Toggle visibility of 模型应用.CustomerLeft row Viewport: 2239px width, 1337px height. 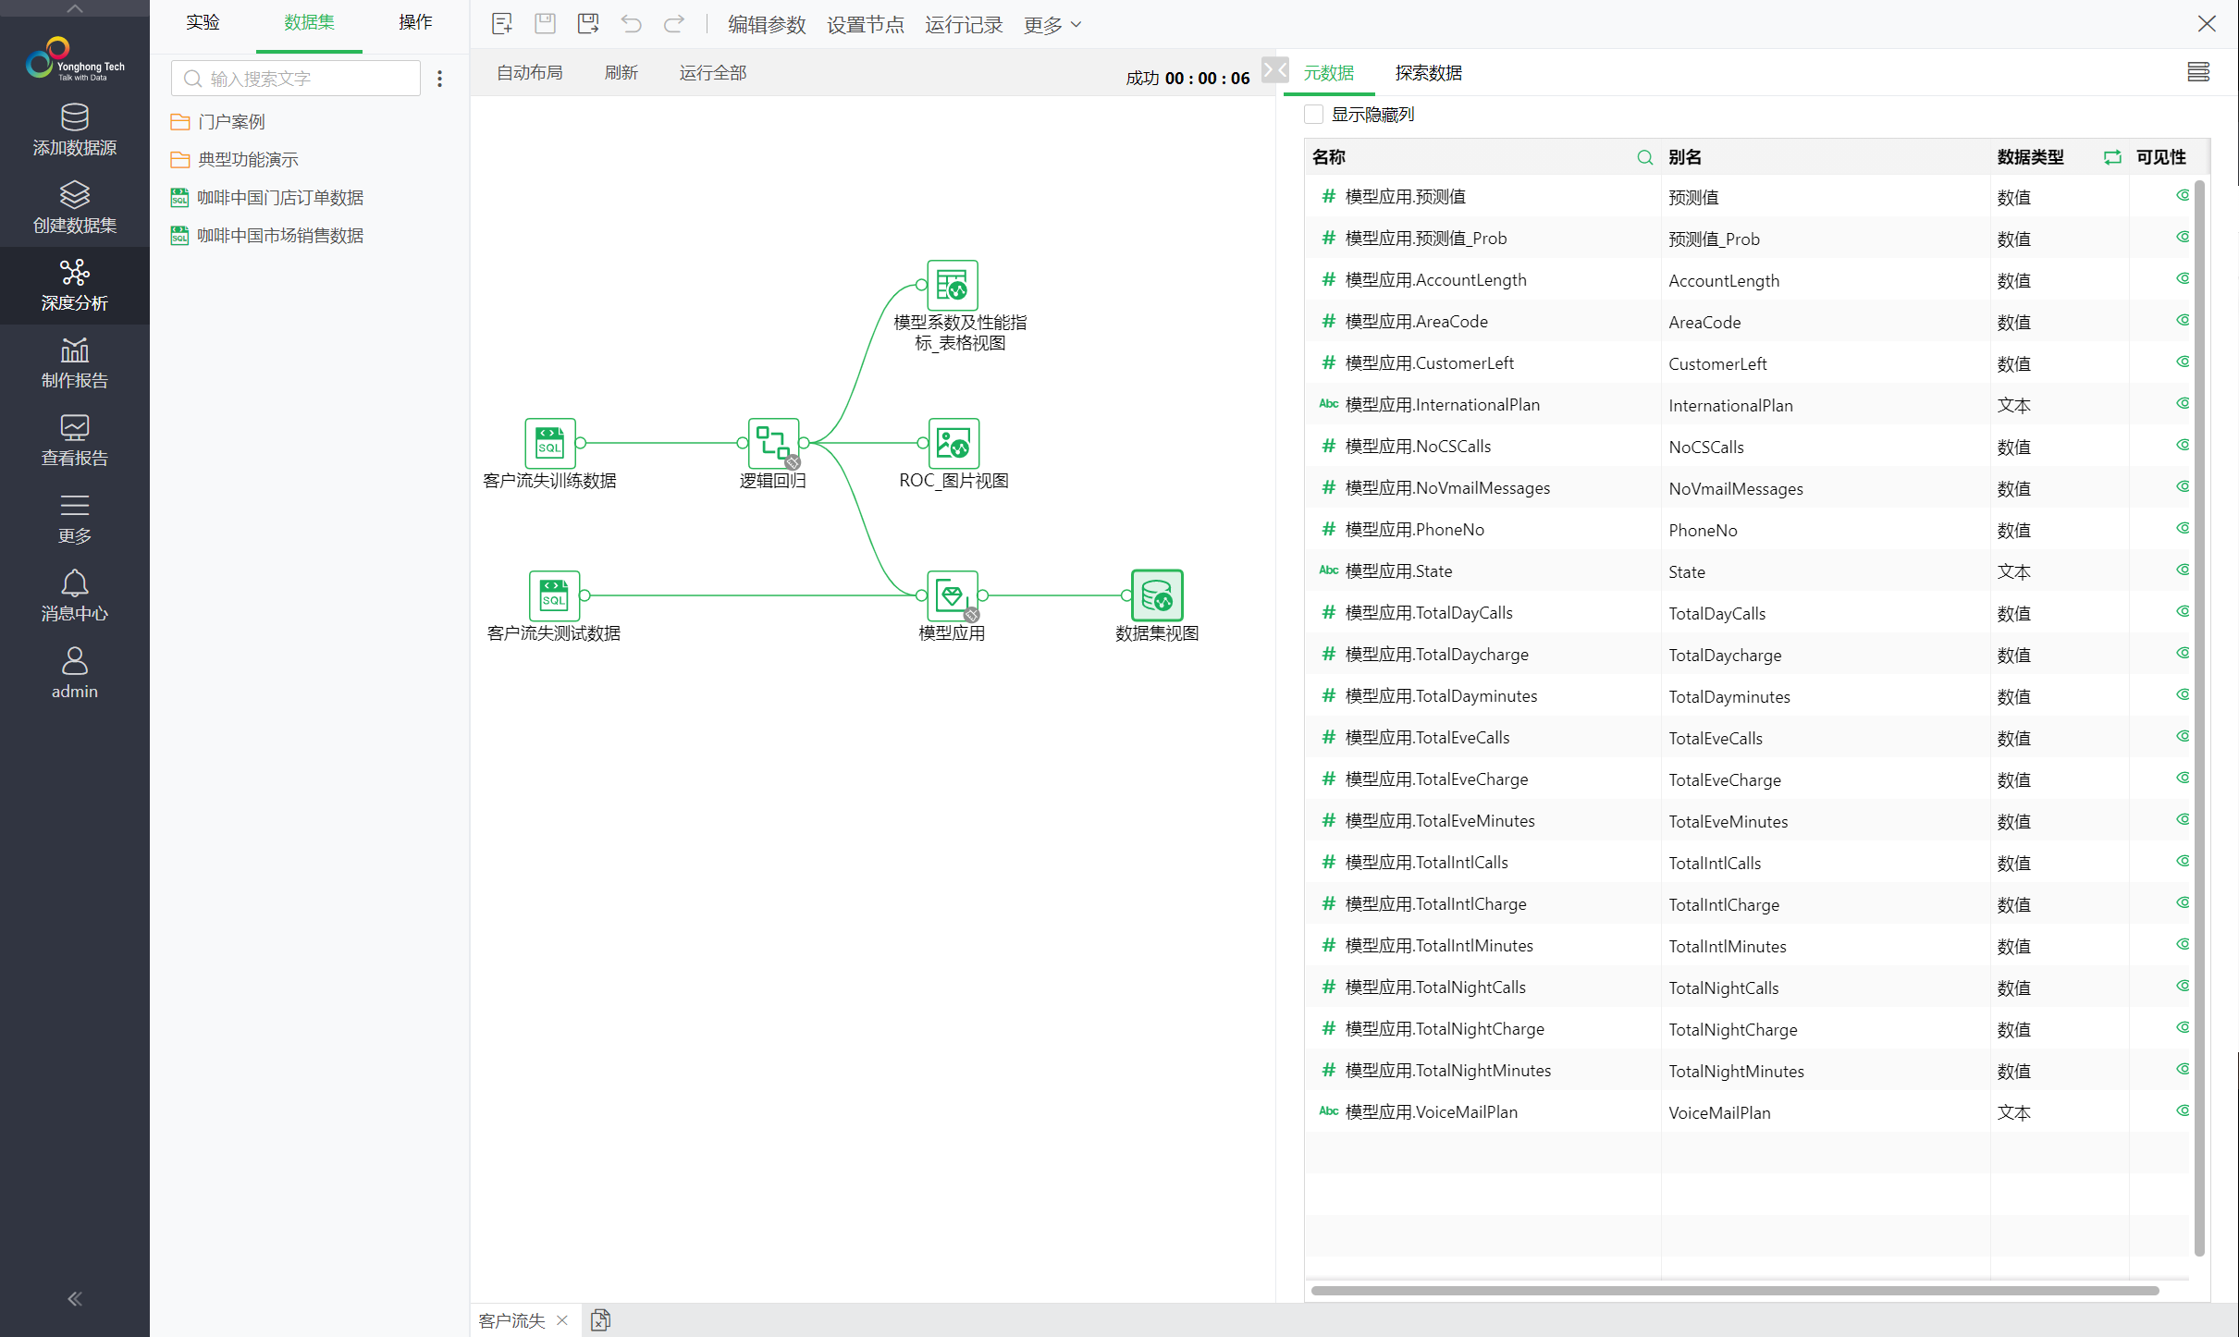tap(2183, 362)
